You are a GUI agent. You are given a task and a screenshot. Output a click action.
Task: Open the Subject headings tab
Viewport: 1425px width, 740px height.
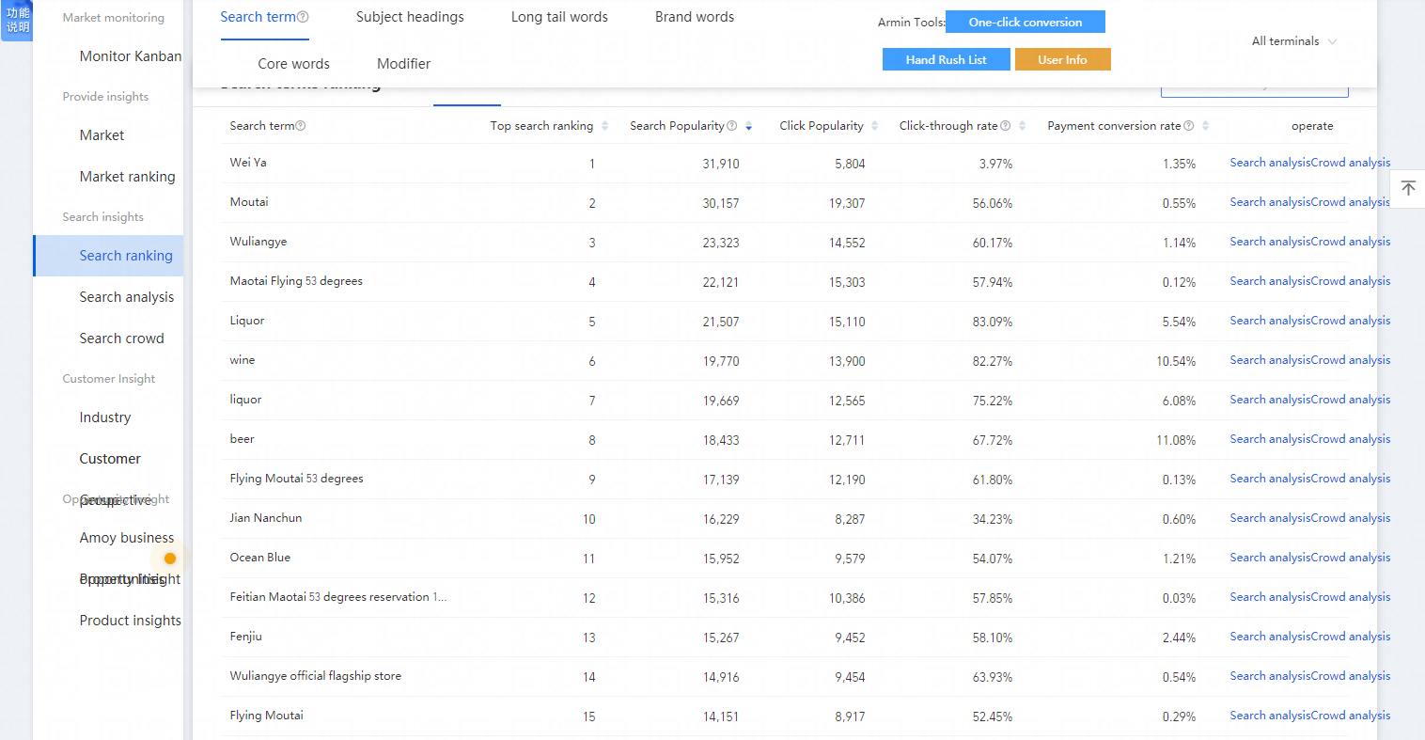pyautogui.click(x=410, y=17)
